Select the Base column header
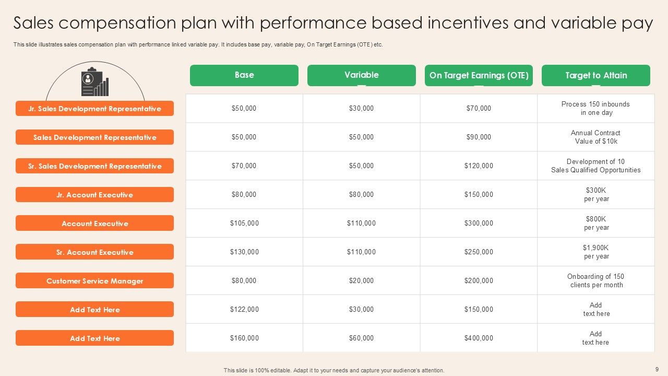 coord(244,75)
